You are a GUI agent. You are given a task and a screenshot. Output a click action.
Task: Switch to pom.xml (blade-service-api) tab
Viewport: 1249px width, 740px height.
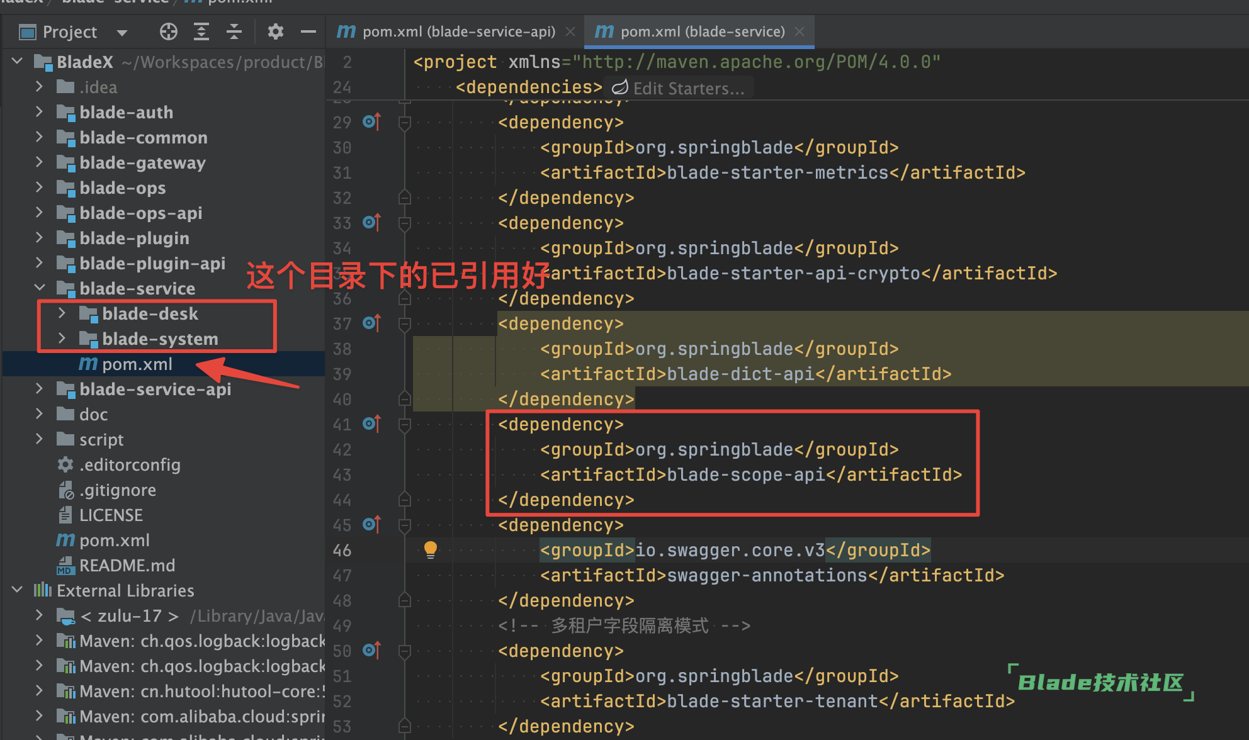click(458, 31)
